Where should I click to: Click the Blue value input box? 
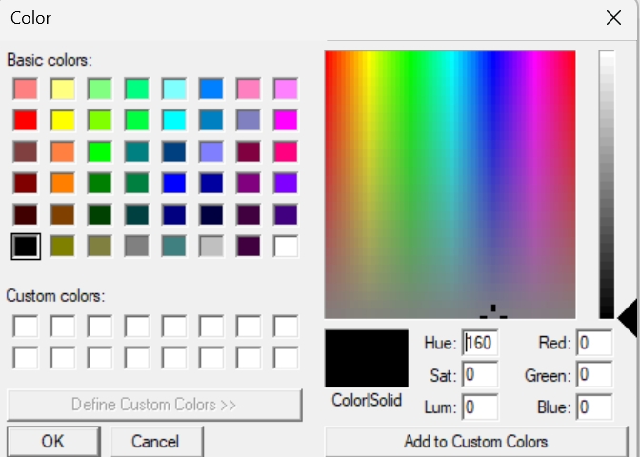[594, 408]
